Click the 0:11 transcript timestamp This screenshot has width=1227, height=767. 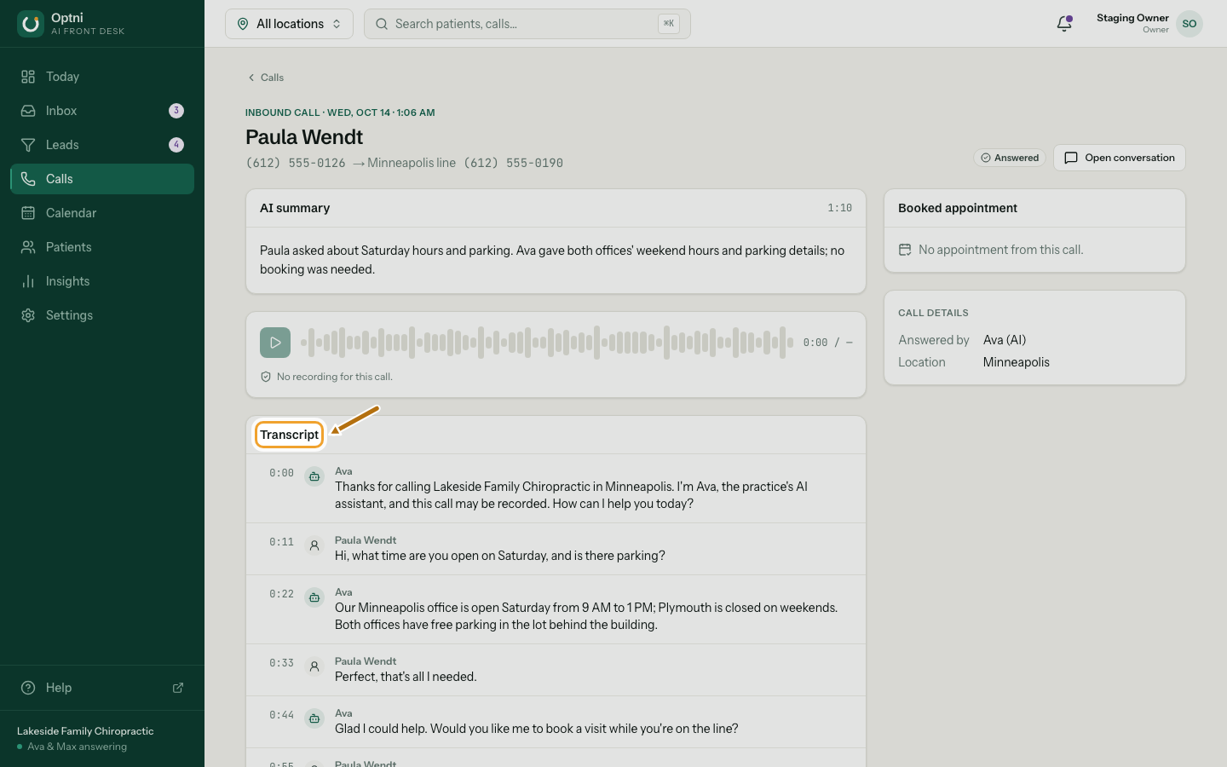pyautogui.click(x=281, y=542)
